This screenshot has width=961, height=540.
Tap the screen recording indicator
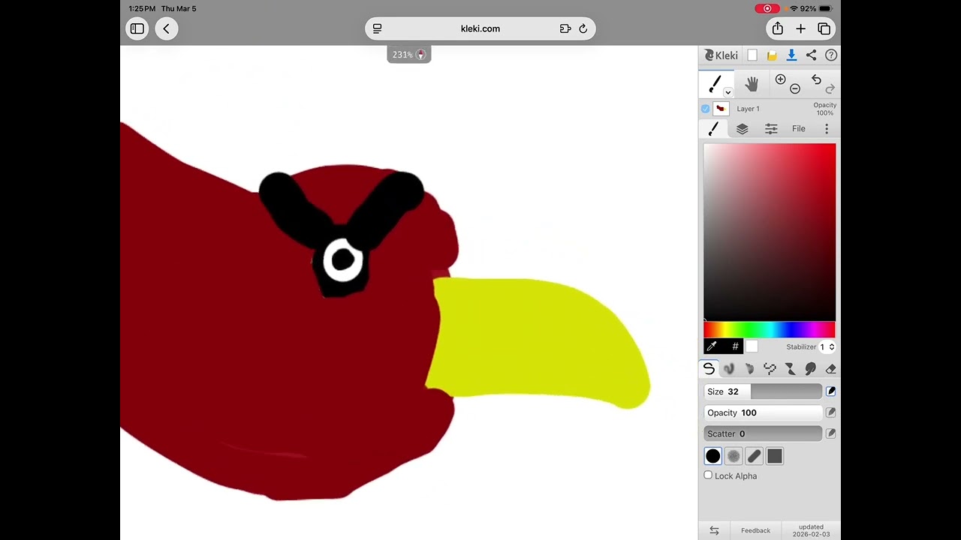point(767,8)
